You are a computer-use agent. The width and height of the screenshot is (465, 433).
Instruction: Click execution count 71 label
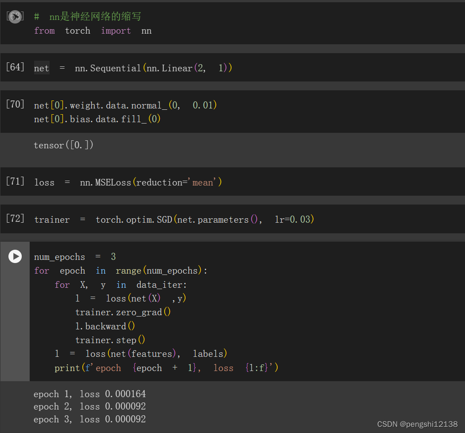15,181
